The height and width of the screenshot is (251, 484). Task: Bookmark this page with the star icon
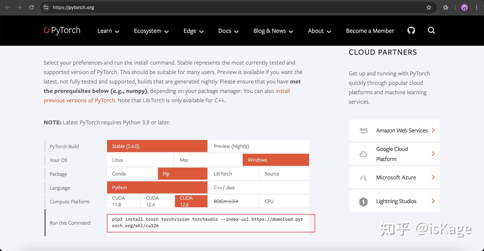429,7
